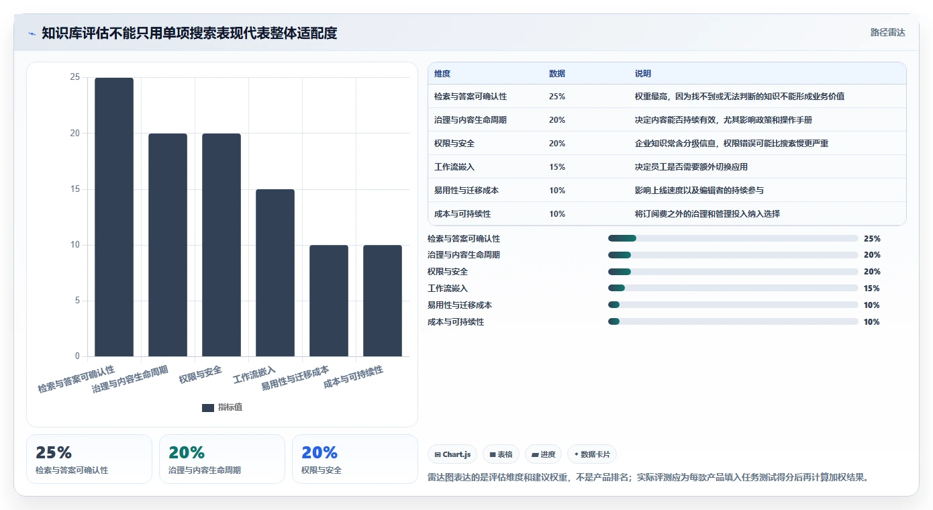Viewport: 933px width, 510px height.
Task: Click table cell 易用性与迁移成本
Action: tap(466, 191)
